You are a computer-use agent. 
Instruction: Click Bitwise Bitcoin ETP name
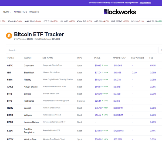pos(51,93)
